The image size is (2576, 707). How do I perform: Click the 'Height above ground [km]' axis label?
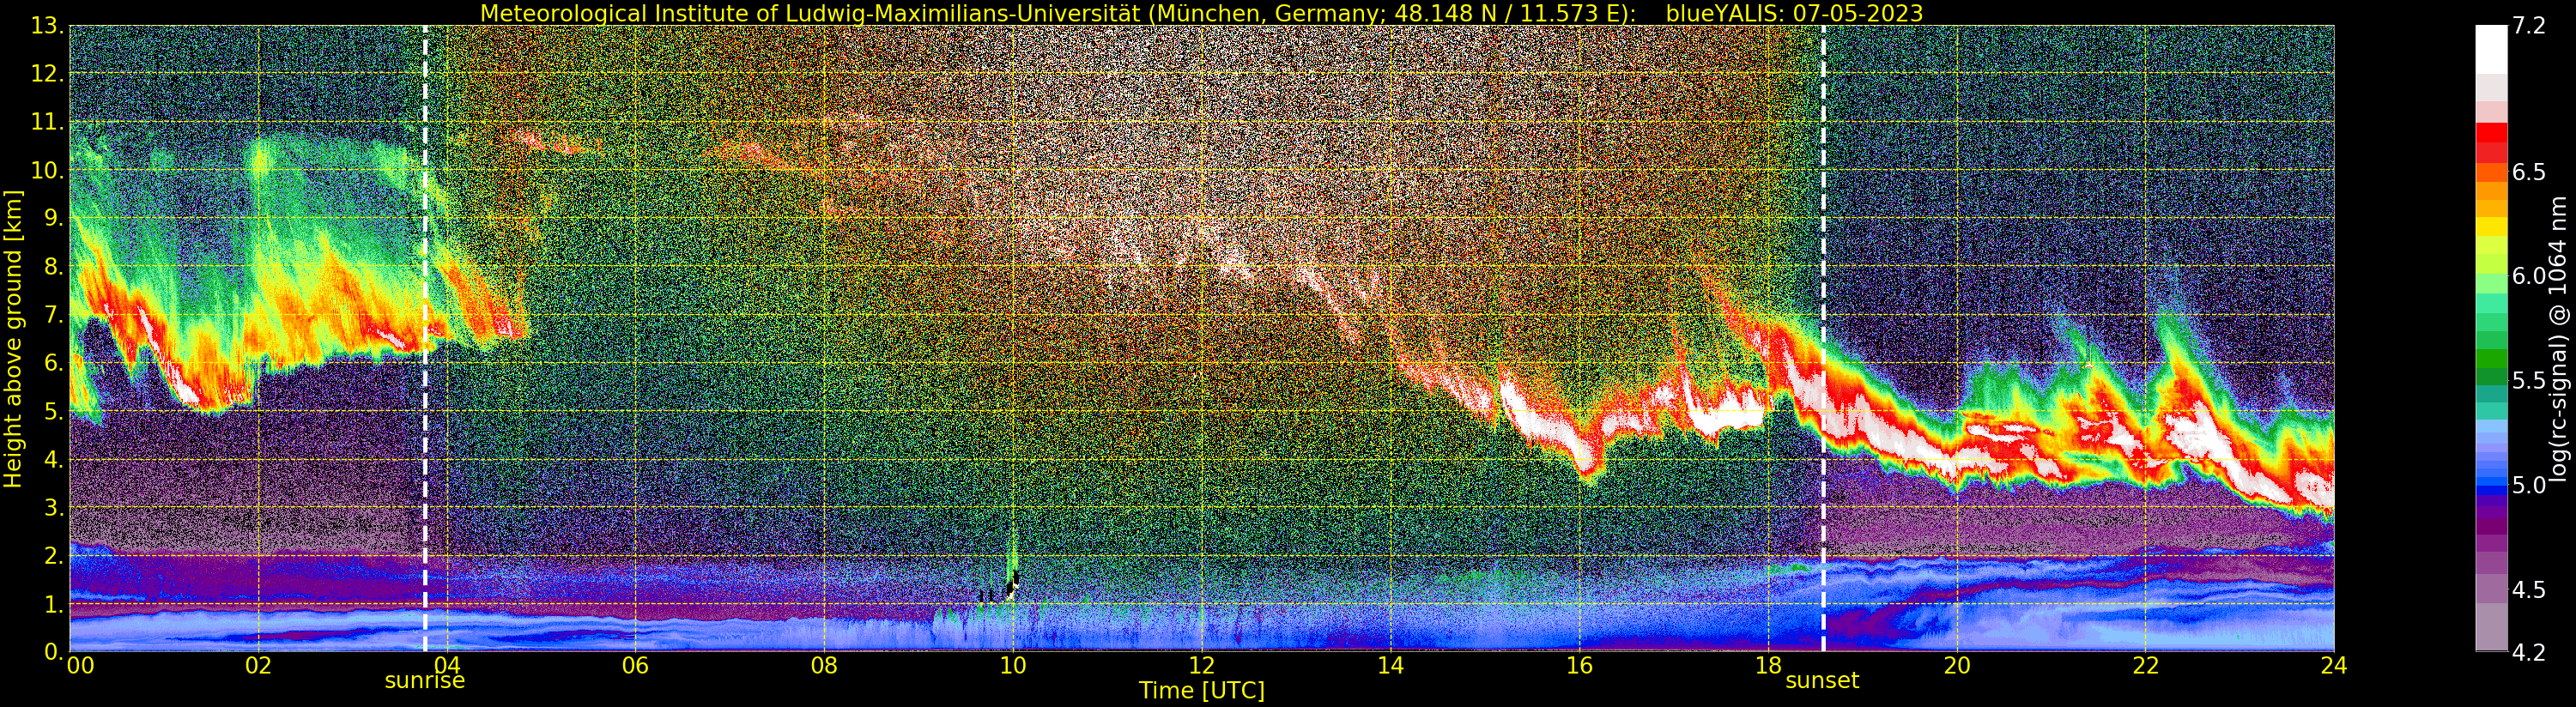coord(13,339)
